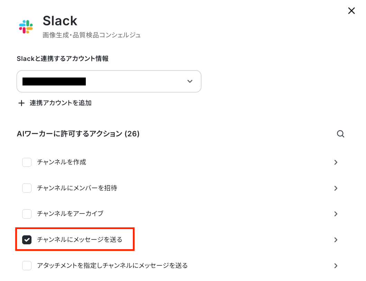Click the Slack logo icon
Screen dimensions: 366x281
(26, 27)
